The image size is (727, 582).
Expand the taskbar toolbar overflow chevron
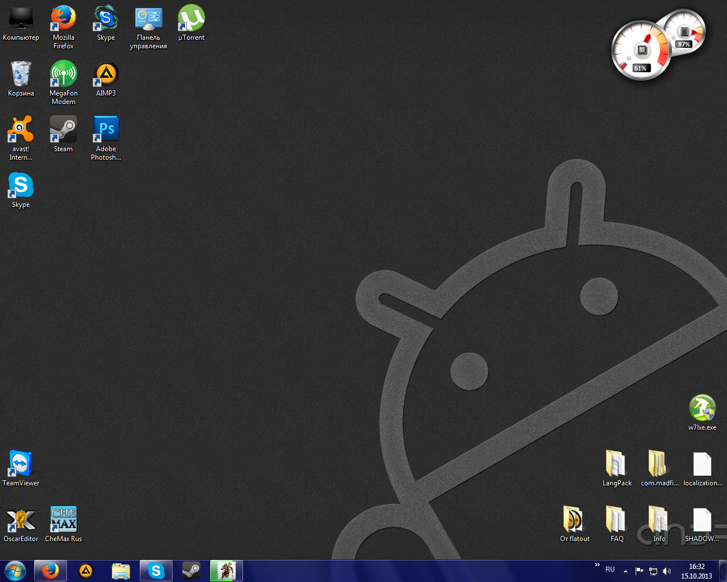tap(597, 566)
